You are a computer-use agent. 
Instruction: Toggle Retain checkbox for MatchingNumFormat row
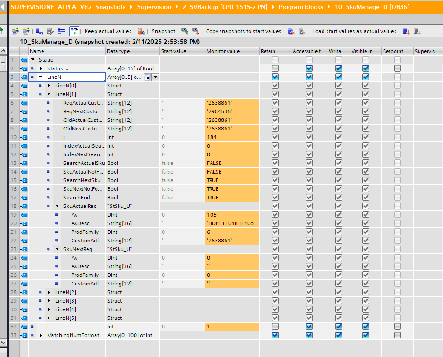click(x=275, y=335)
